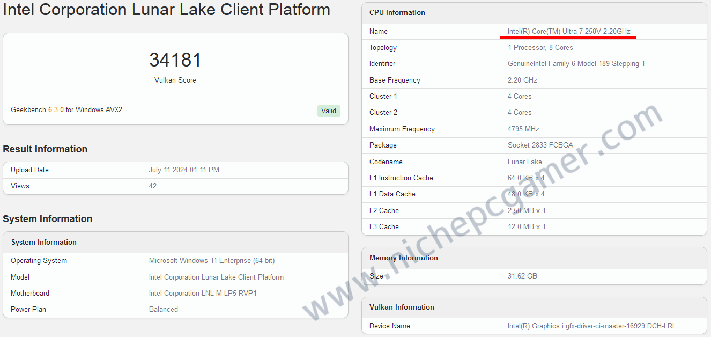This screenshot has width=711, height=337.
Task: Select the "Package" label
Action: coord(383,145)
